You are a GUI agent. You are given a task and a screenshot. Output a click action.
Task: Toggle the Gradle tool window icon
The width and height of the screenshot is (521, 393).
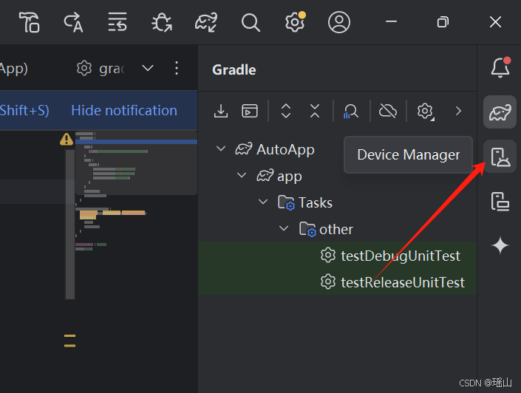(x=500, y=112)
